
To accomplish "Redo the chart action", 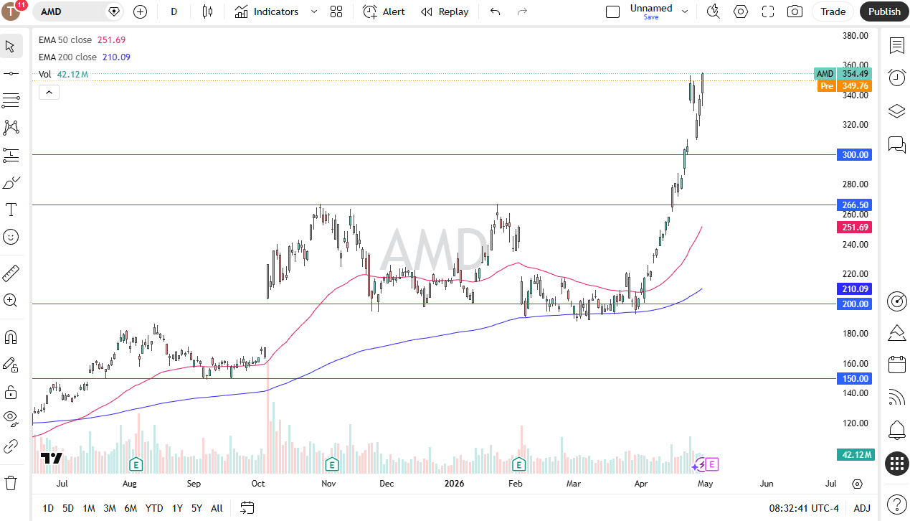I will [x=522, y=11].
